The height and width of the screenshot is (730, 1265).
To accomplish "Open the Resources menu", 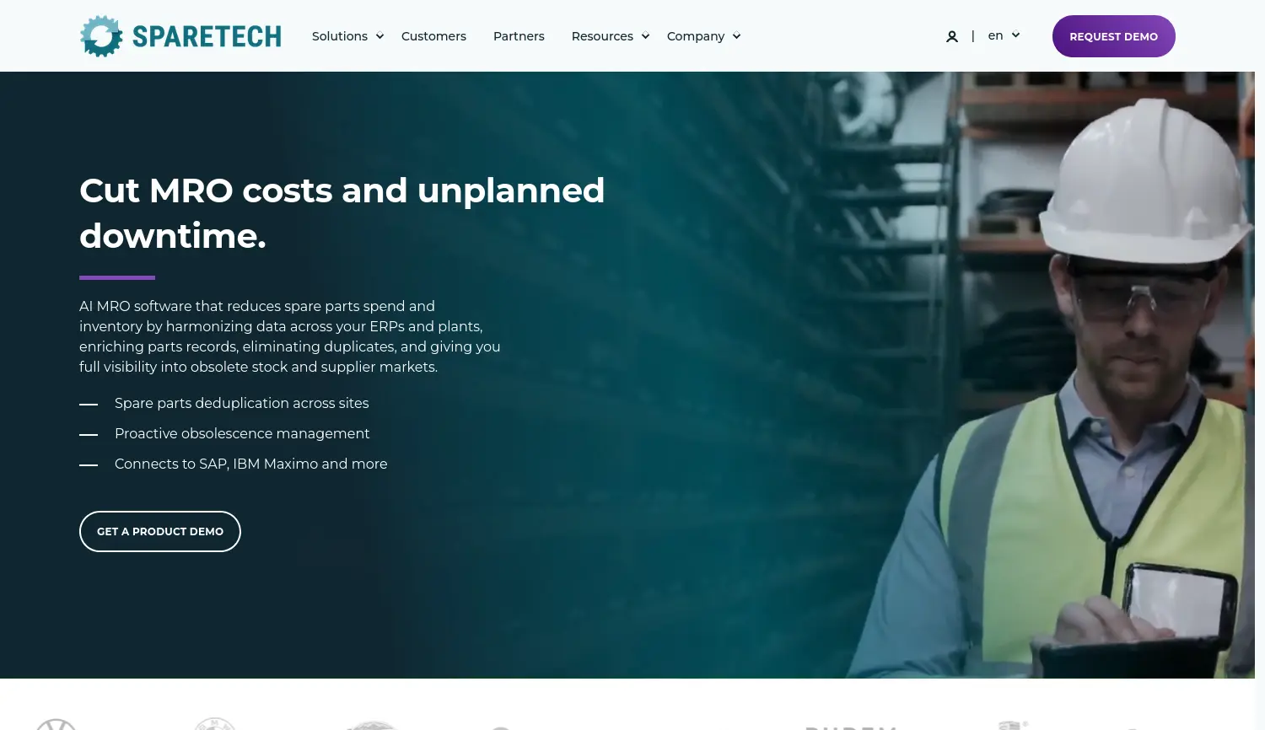I will coord(602,36).
